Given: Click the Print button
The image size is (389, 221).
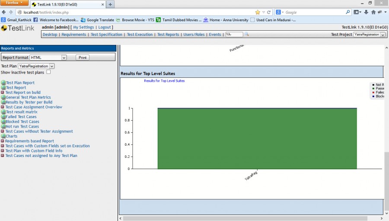Looking at the screenshot, I should pos(83,58).
